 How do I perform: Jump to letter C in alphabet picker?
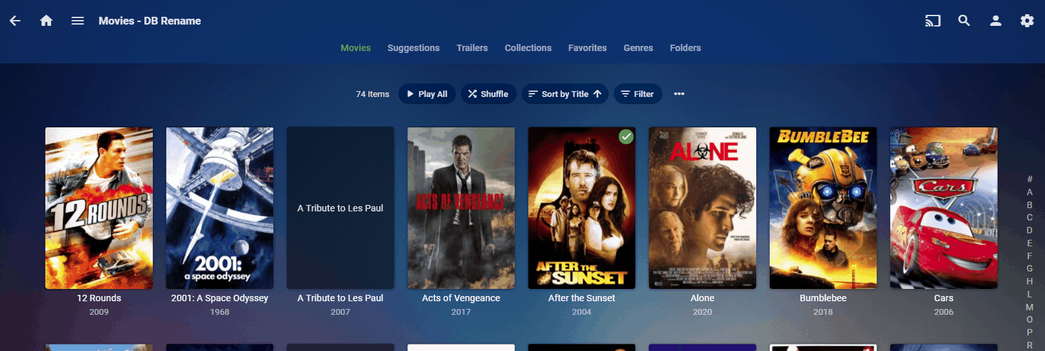click(x=1029, y=217)
